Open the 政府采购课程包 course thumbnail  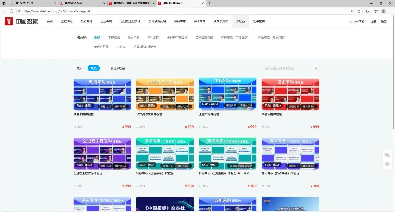tap(102, 94)
